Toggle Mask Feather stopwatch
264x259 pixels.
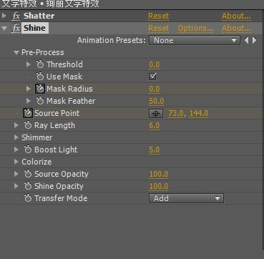pos(40,101)
